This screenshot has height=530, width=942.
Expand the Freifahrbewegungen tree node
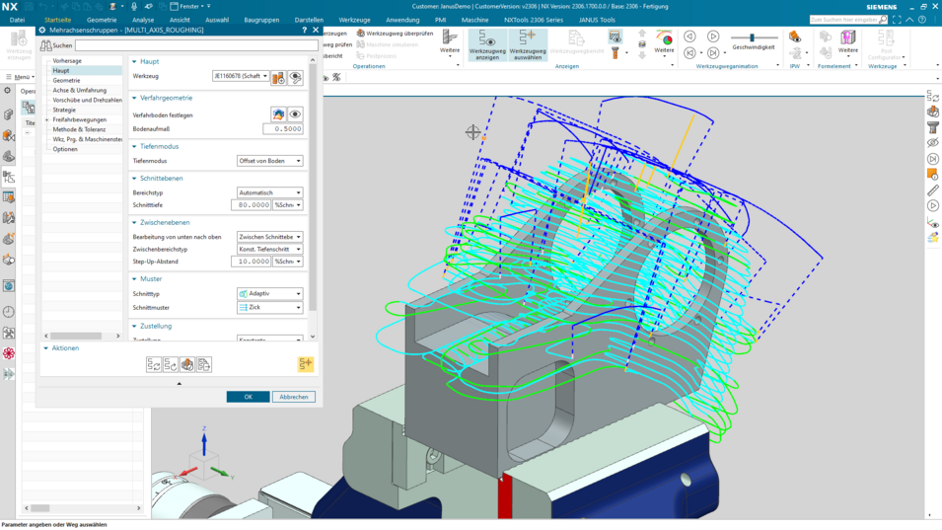[x=47, y=119]
